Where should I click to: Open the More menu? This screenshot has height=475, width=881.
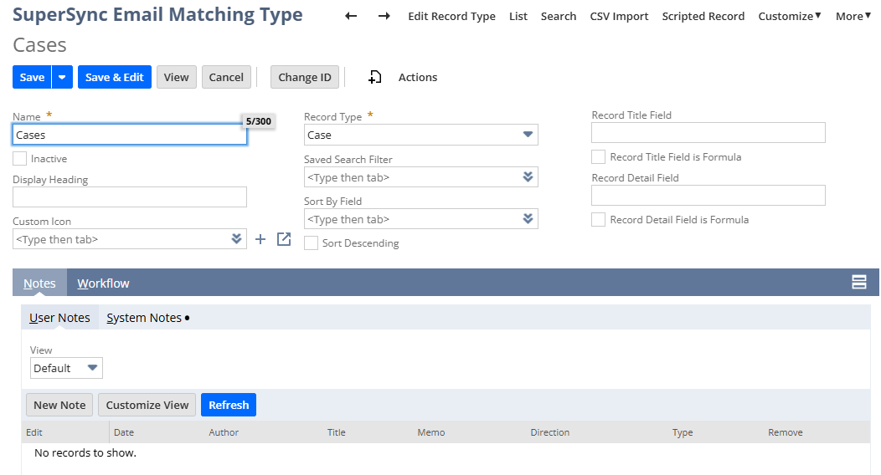853,16
